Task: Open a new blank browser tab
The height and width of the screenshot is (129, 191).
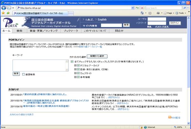Action: tap(71, 13)
